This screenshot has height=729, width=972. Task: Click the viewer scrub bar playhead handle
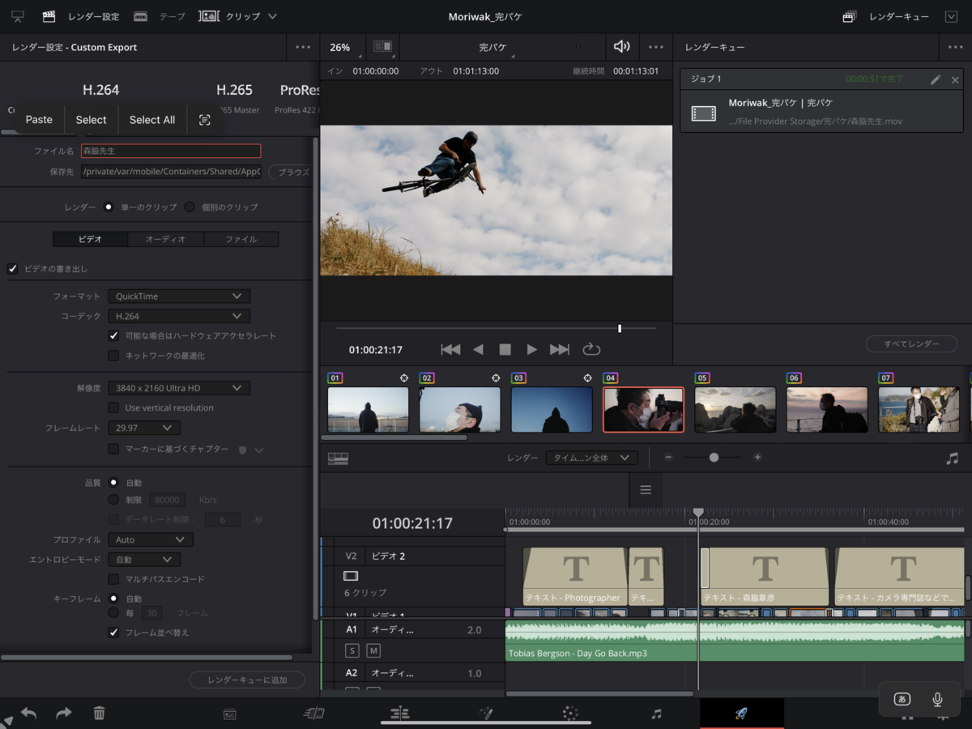click(620, 328)
